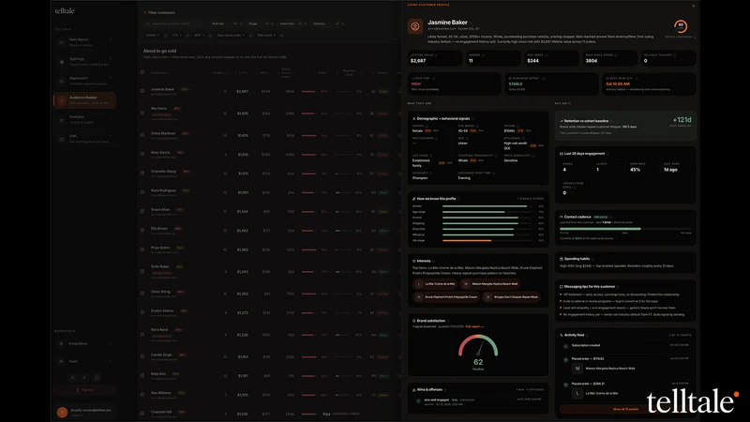Image resolution: width=750 pixels, height=422 pixels.
Task: Open Analytics in the sidebar
Action: point(85,120)
